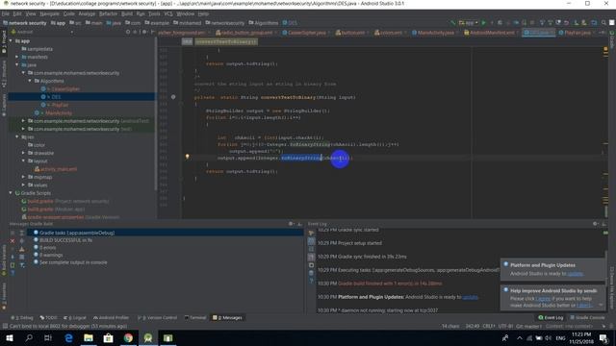Screen dimensions: 616x346
Task: Toggle warnings filter icon in Messages panel
Action: [x=21, y=249]
